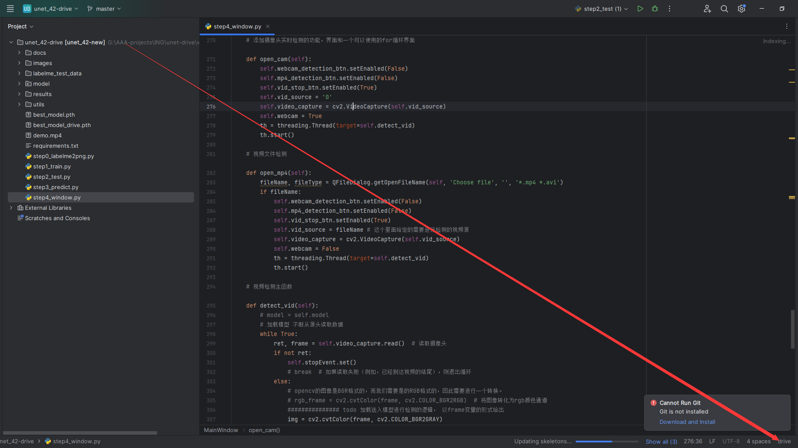Click open_cam() breadcrumb

[264, 430]
